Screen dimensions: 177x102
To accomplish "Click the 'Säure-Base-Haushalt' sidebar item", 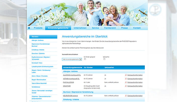I will click(40, 83).
